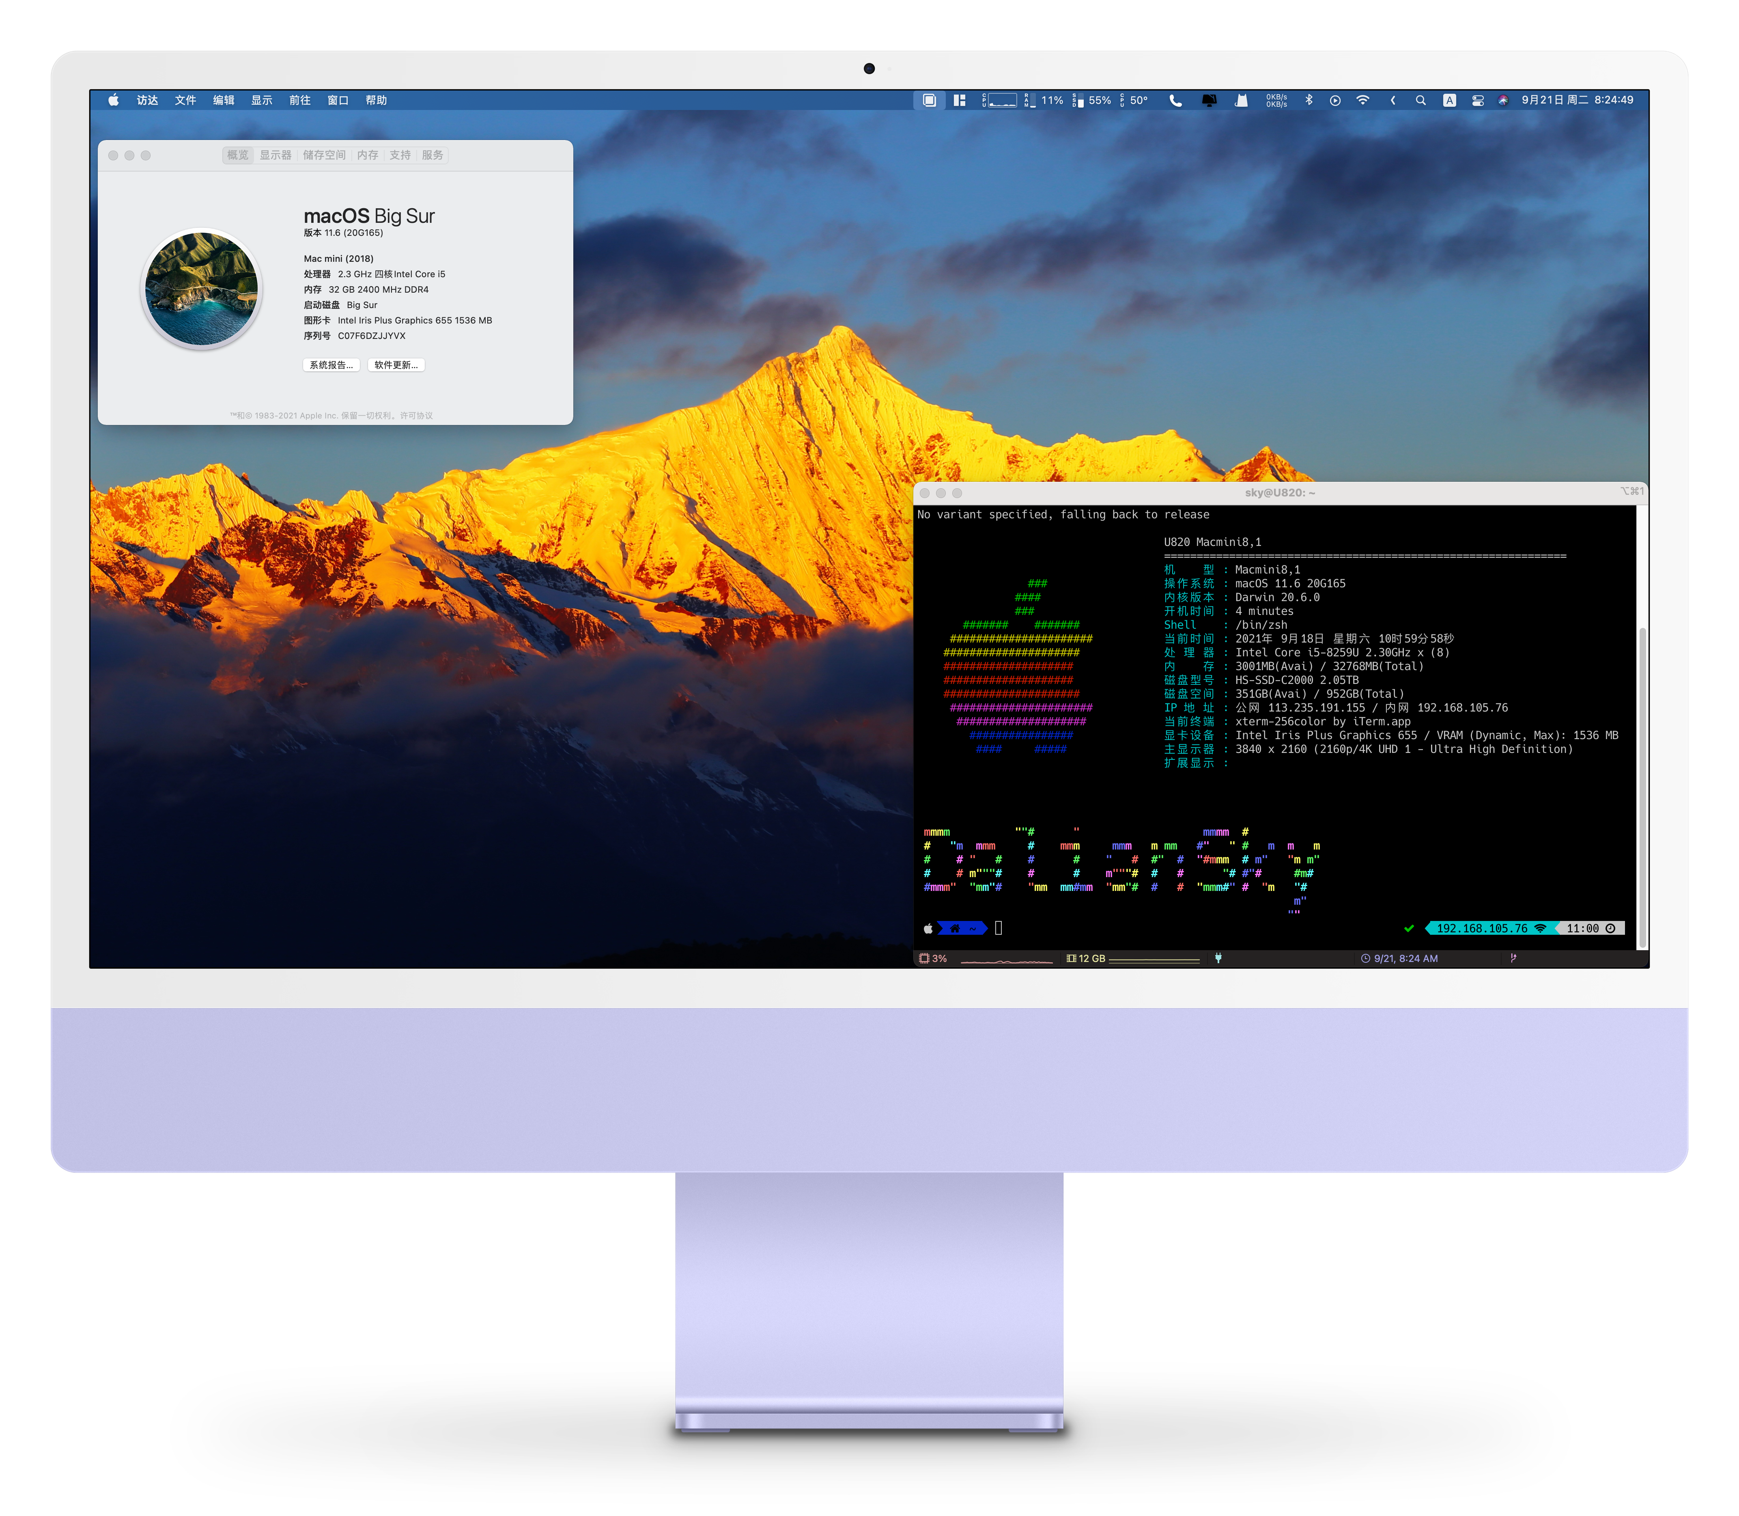Click the power plug icon in iTerm status bar

tap(1218, 958)
